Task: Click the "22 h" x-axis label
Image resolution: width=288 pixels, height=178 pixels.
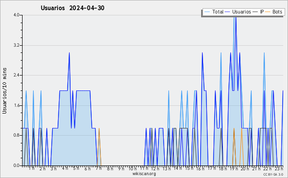Action: tap(267, 168)
